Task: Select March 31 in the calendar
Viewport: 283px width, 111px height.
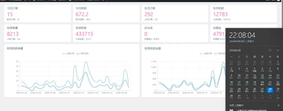Action: (239, 97)
